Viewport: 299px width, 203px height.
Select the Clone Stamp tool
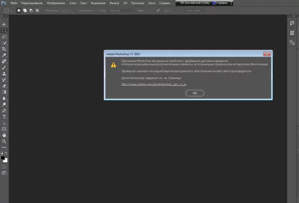[x=4, y=73]
